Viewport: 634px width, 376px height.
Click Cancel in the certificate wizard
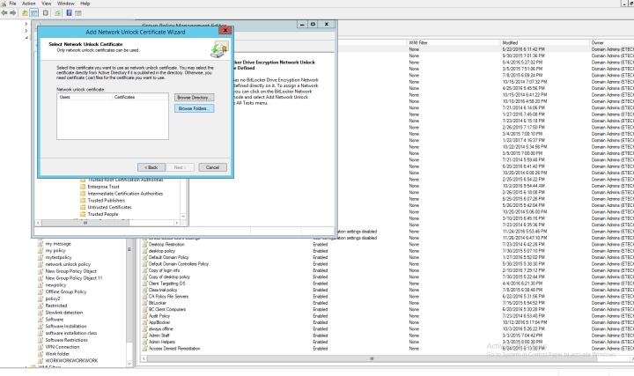click(x=213, y=167)
